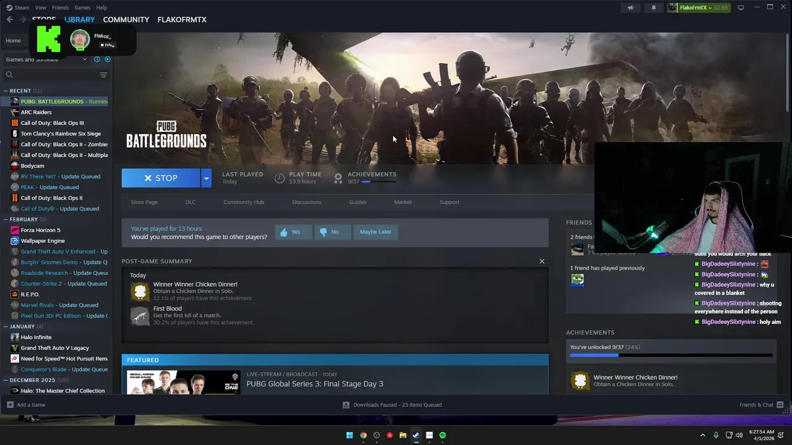Select ARC Raiders in library list
Image resolution: width=792 pixels, height=445 pixels.
pos(36,112)
